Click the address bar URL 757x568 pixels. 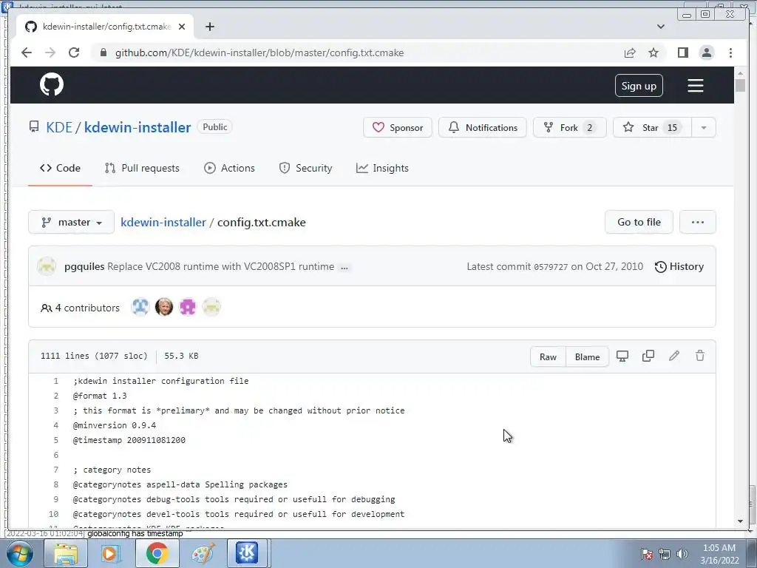(259, 53)
